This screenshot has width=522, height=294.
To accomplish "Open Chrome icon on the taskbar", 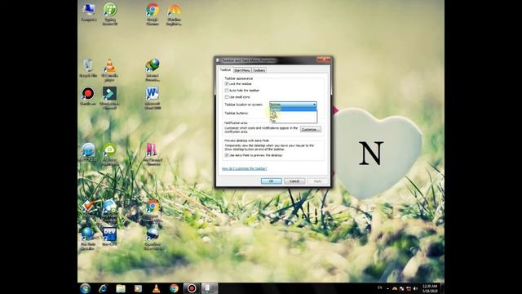I will point(174,288).
